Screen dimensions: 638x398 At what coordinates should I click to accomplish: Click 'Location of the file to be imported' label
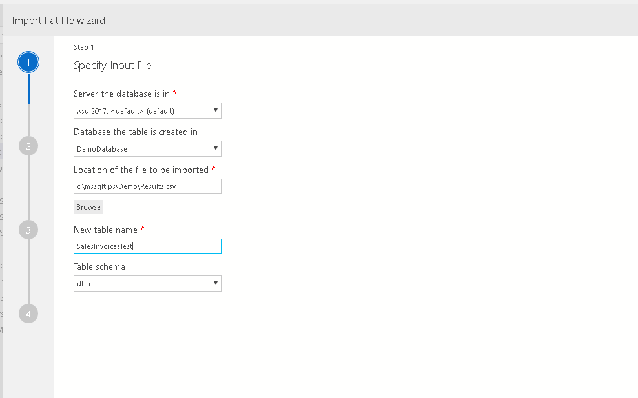[141, 170]
